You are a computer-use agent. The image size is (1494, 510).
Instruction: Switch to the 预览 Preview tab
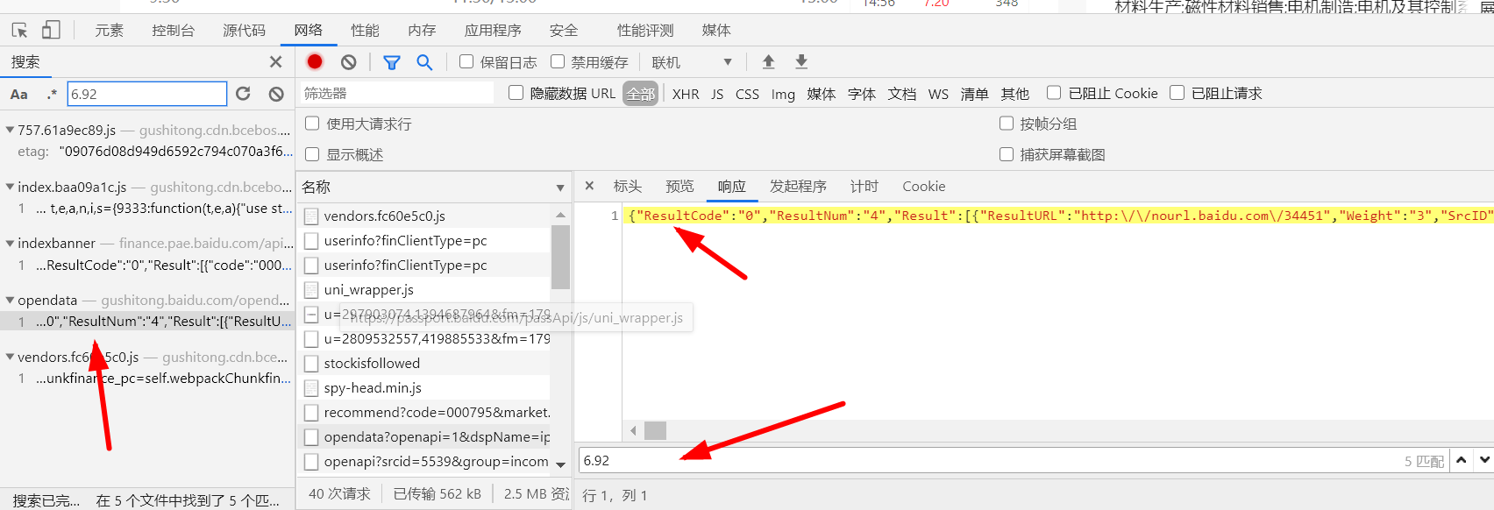tap(679, 186)
